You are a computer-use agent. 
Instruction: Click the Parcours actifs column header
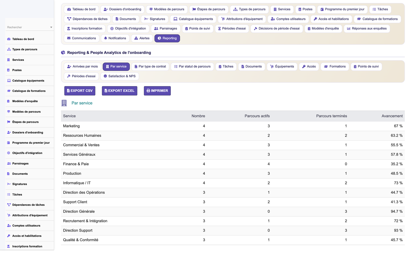[x=257, y=116]
